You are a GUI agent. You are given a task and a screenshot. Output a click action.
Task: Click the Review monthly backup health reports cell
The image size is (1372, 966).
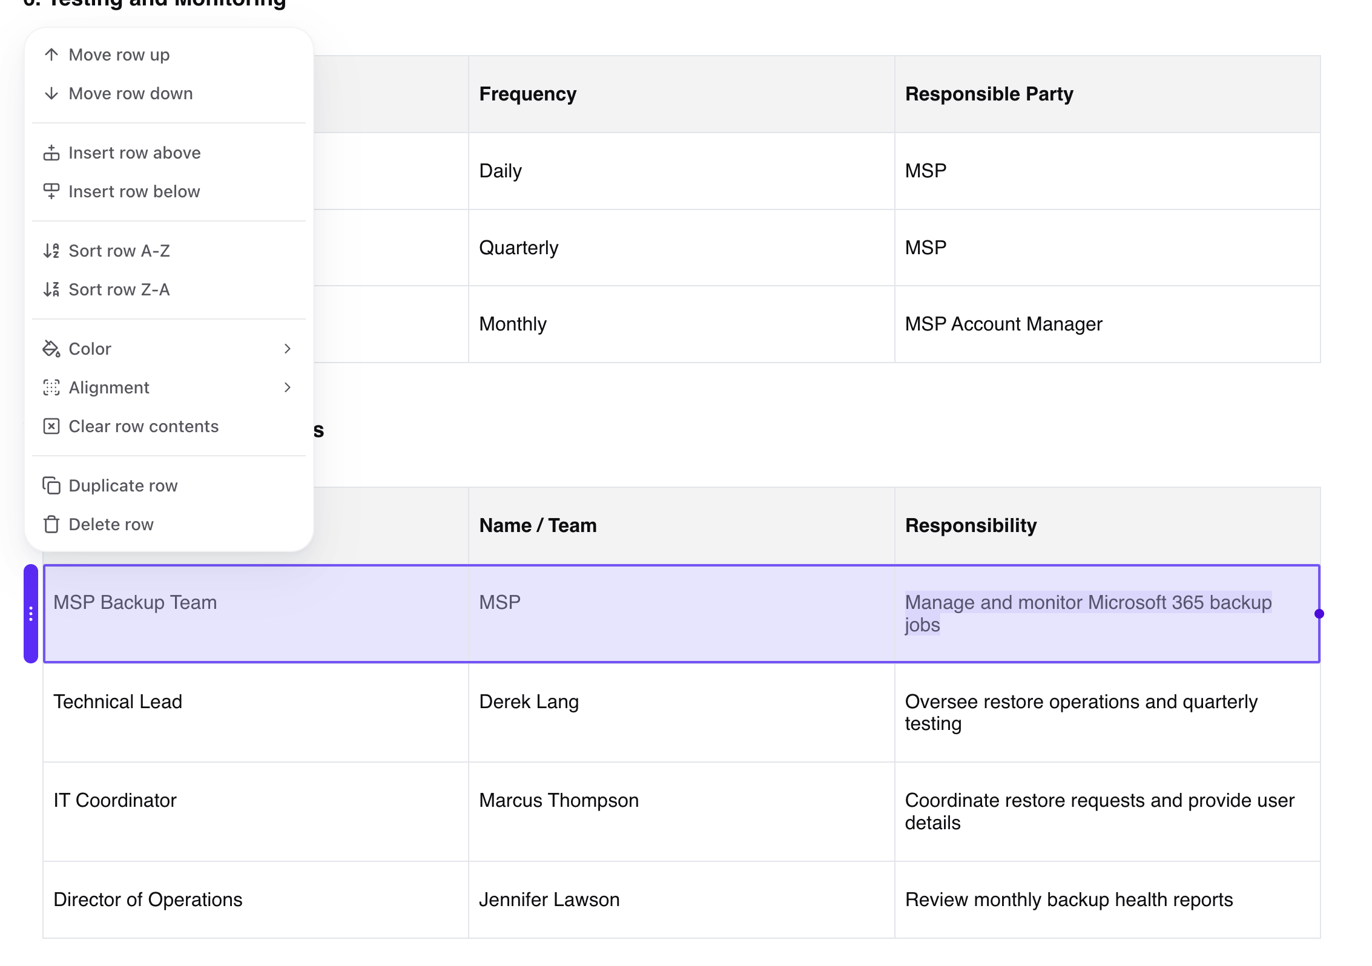pyautogui.click(x=1107, y=900)
